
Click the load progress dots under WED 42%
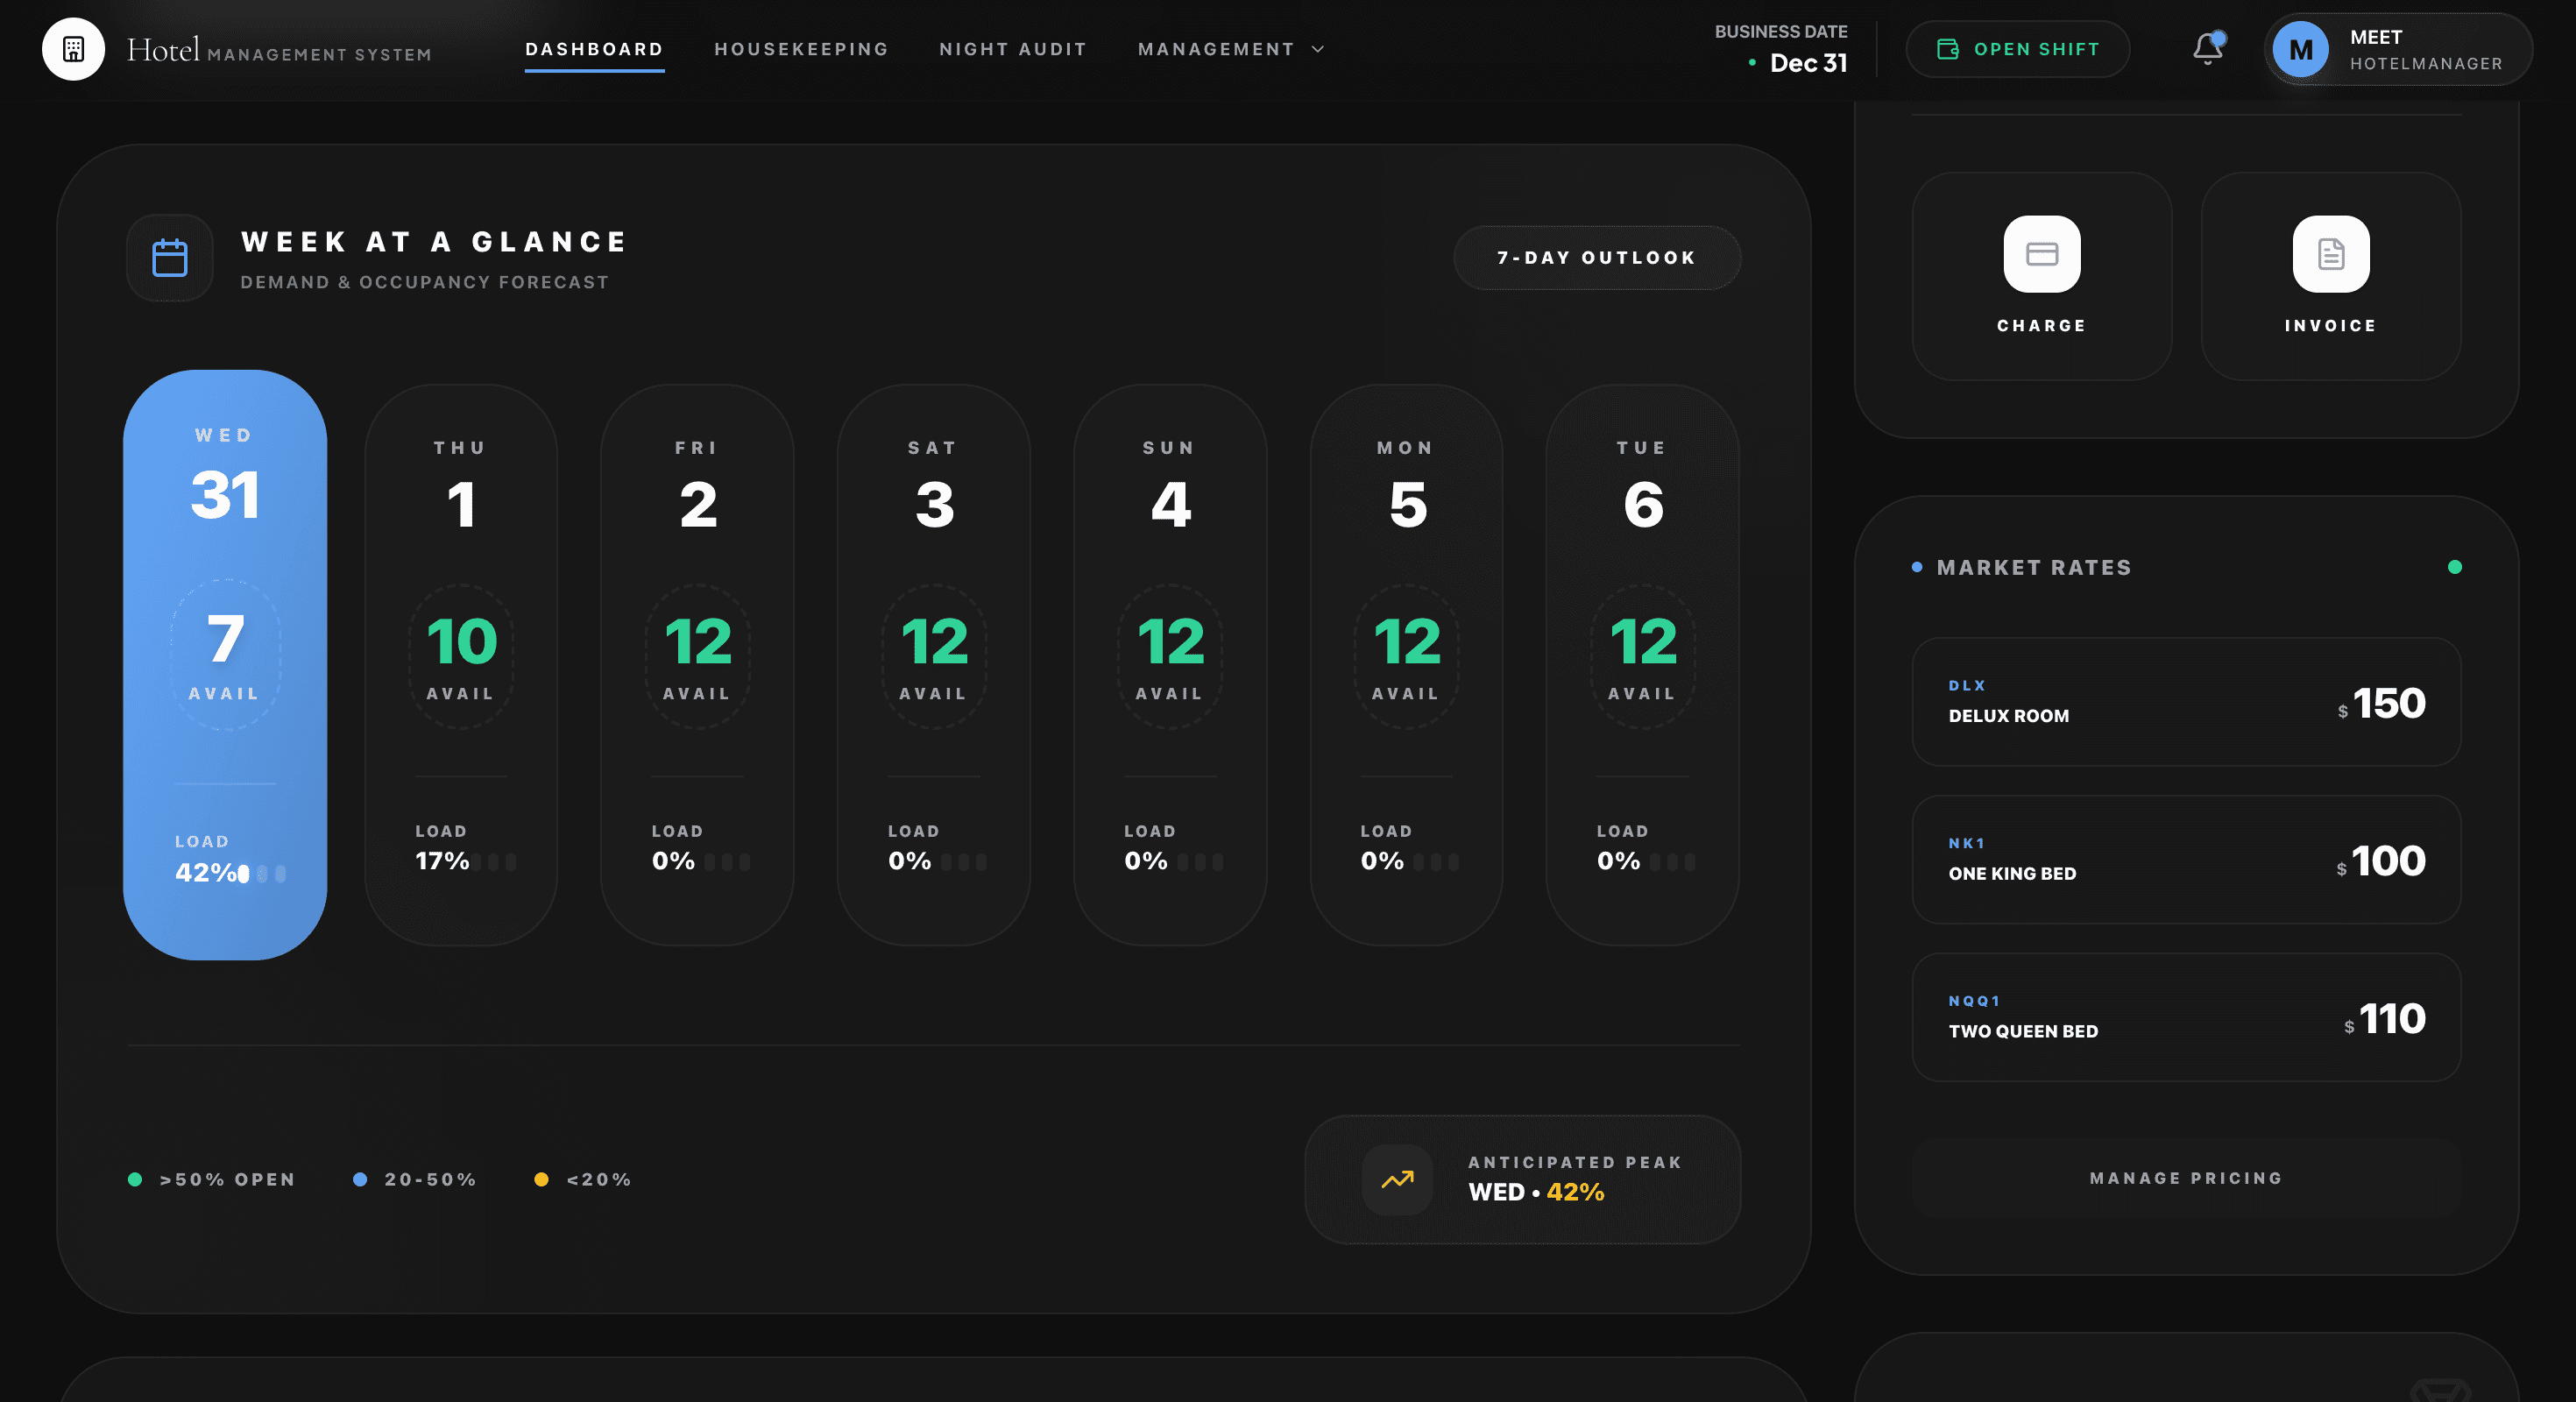[264, 874]
